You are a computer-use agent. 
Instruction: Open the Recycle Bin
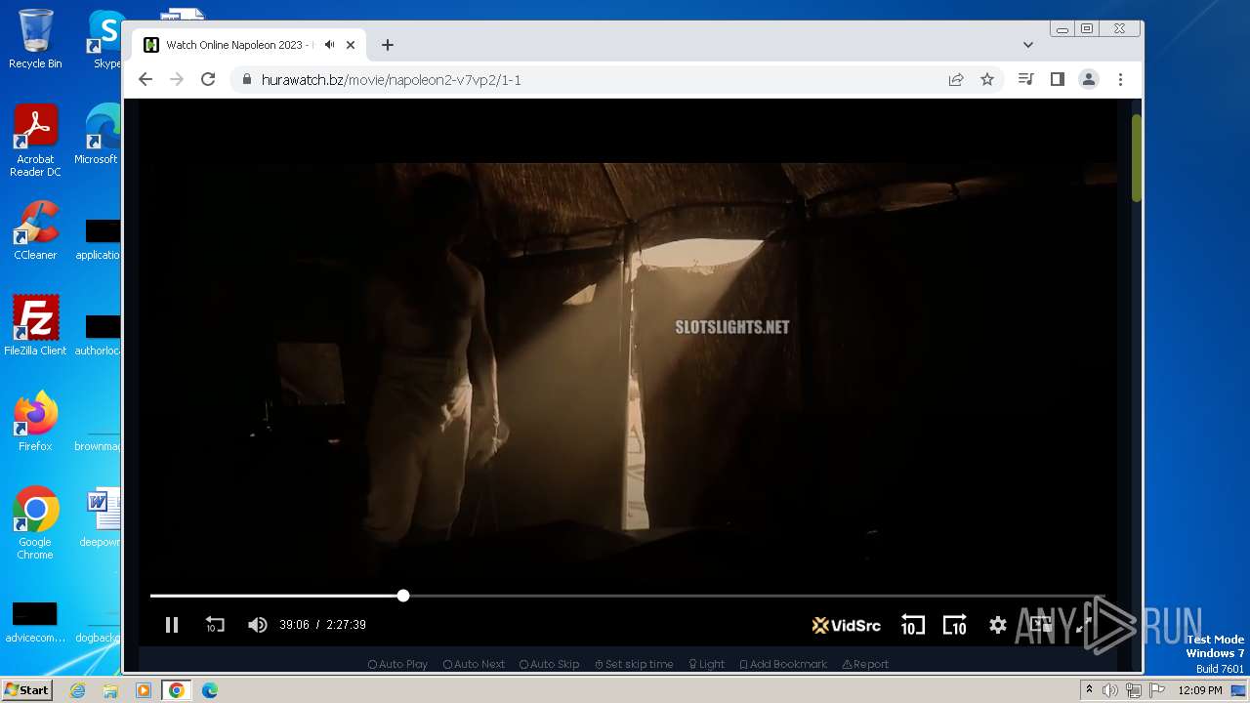(35, 40)
